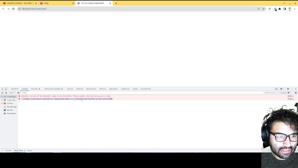This screenshot has width=298, height=168.
Task: Click the site info icon in address bar
Action: click(x=20, y=9)
